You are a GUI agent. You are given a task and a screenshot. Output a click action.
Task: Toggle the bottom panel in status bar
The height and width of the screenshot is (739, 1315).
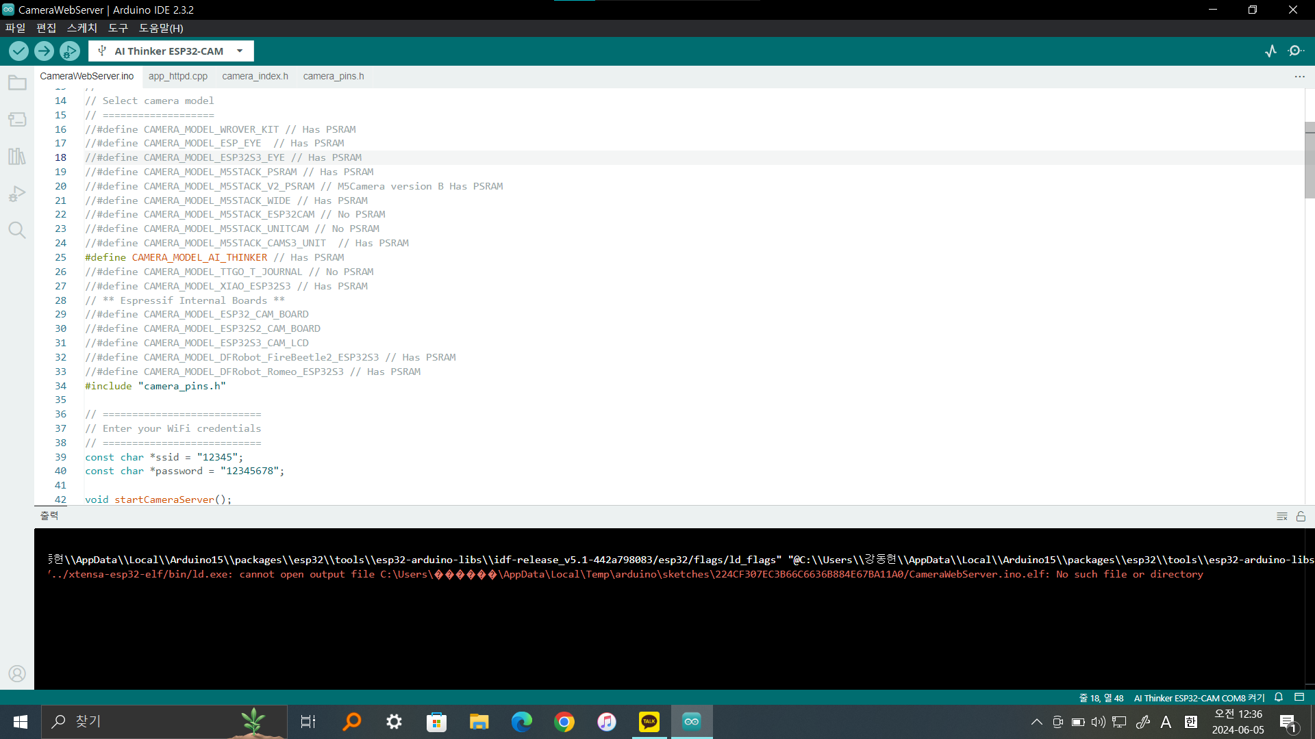1299,697
